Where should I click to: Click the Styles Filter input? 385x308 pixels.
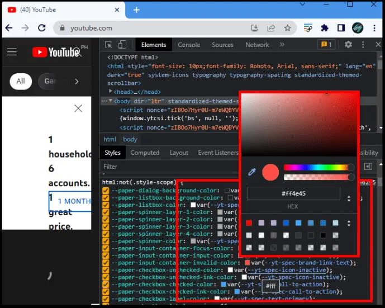point(169,167)
